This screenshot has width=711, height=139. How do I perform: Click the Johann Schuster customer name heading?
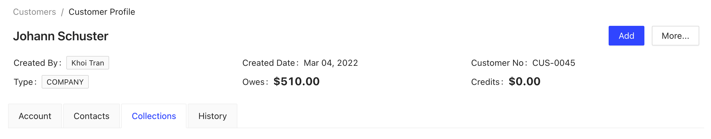[x=61, y=36]
